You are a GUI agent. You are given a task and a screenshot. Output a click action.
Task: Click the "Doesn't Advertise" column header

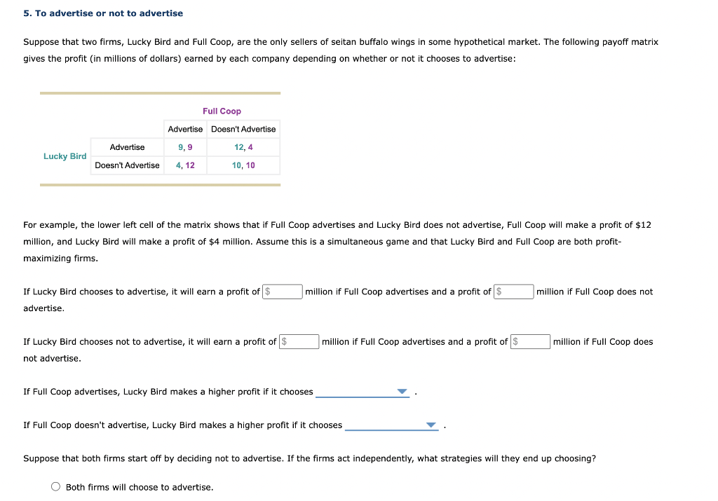(243, 129)
